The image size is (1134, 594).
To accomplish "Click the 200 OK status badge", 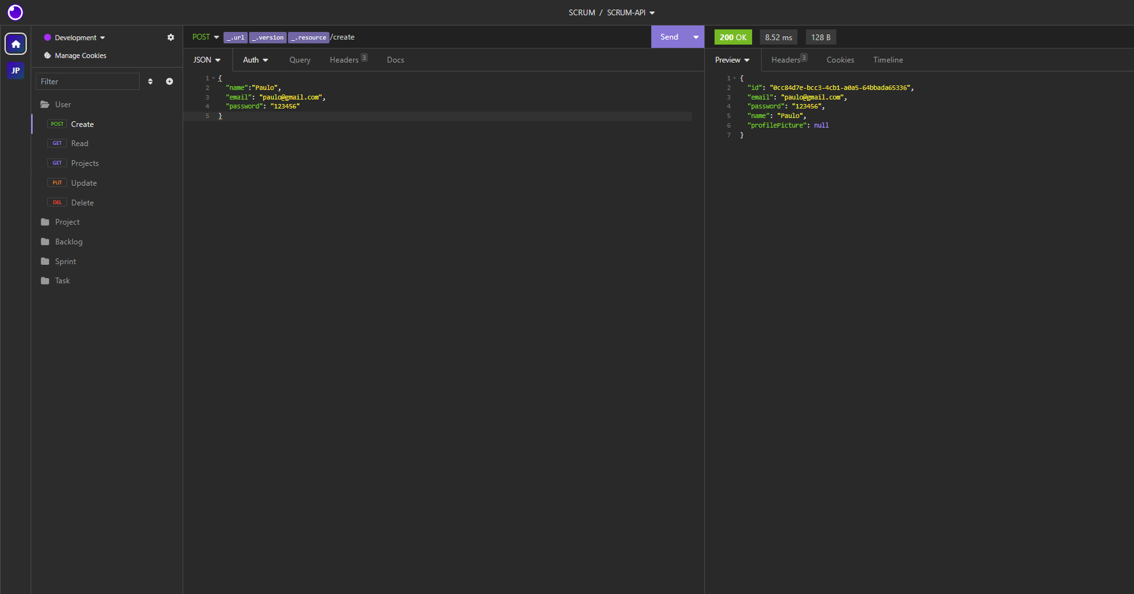I will (x=733, y=37).
